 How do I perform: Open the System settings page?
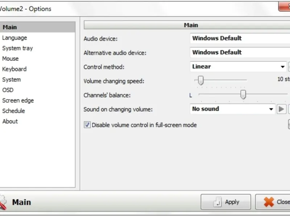tap(12, 80)
